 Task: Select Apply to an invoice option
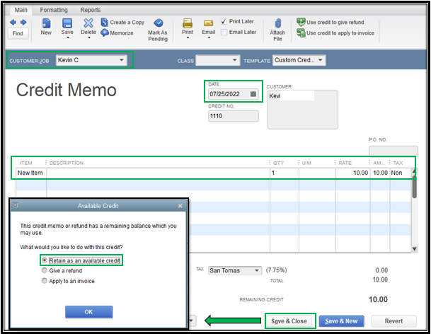coord(45,281)
